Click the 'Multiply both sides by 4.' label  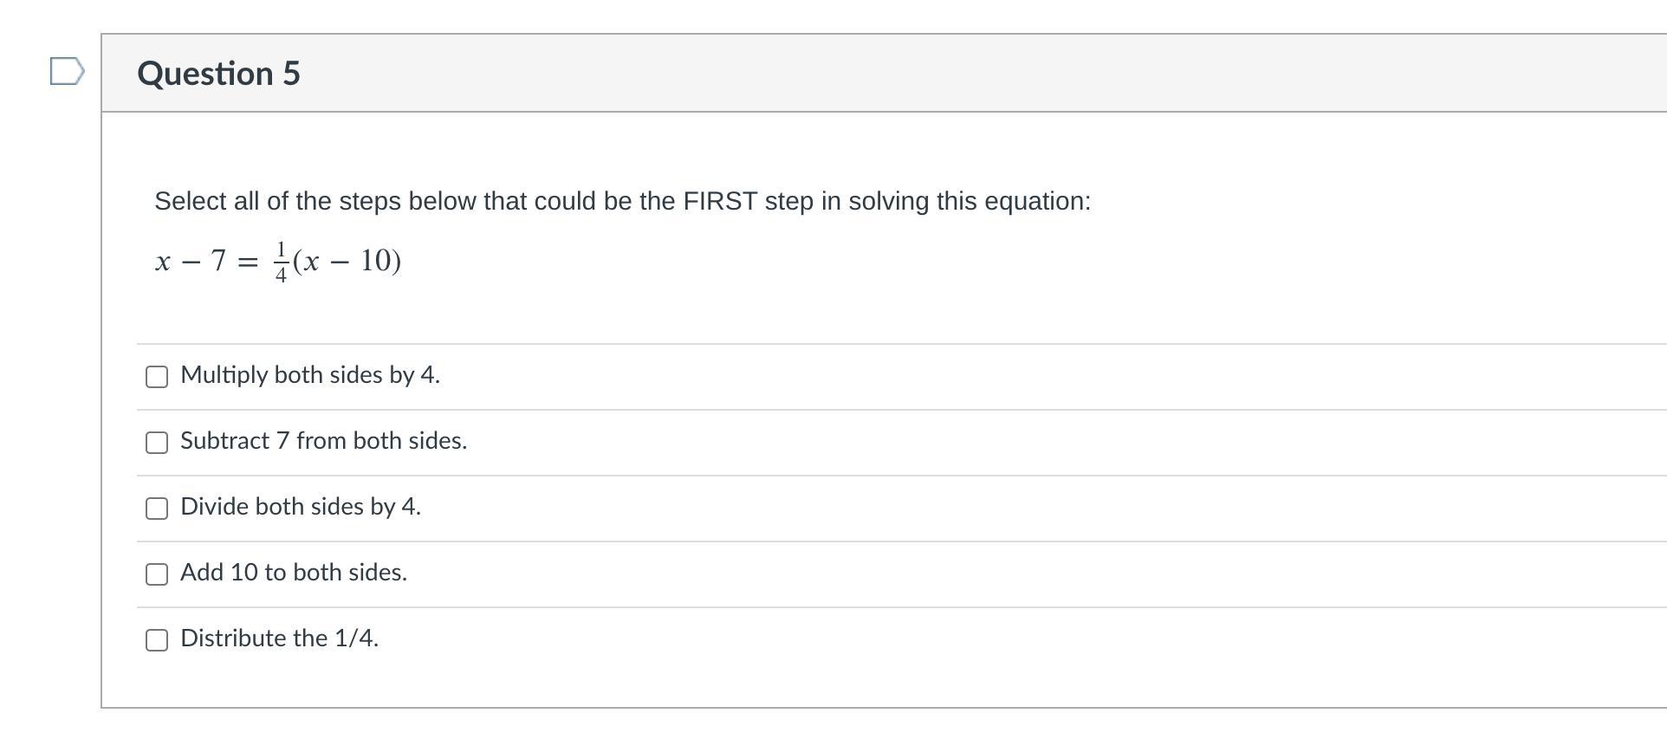click(x=309, y=375)
